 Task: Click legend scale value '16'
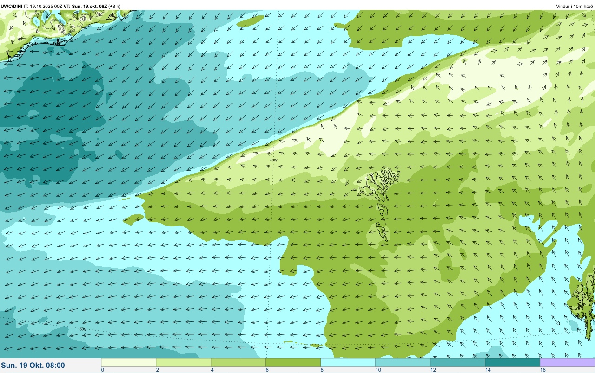click(542, 370)
